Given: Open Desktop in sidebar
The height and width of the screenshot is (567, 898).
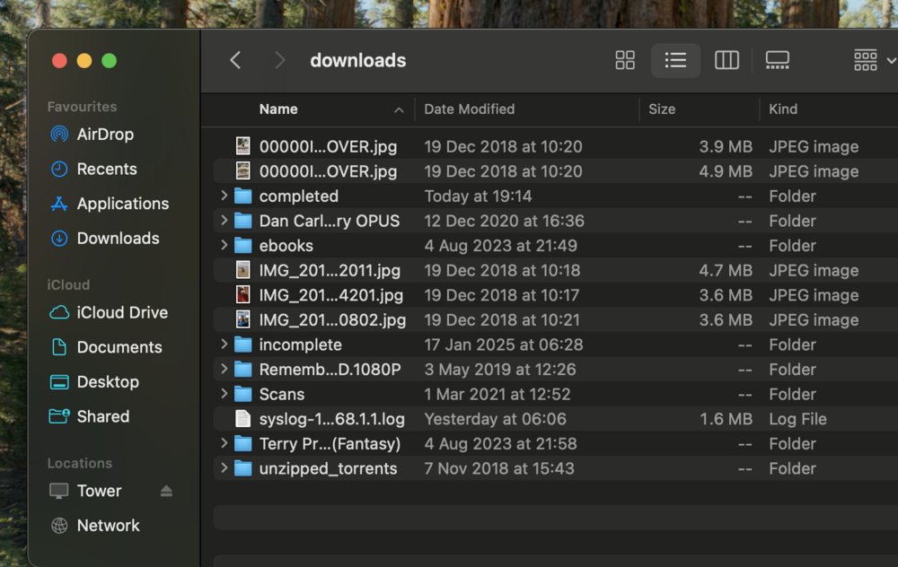Looking at the screenshot, I should [94, 382].
